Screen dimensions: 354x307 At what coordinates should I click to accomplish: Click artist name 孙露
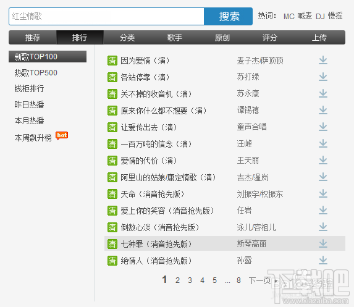(x=244, y=261)
